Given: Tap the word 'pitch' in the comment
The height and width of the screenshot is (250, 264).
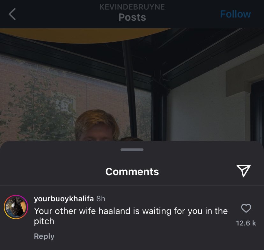Looking at the screenshot, I should pyautogui.click(x=44, y=221).
